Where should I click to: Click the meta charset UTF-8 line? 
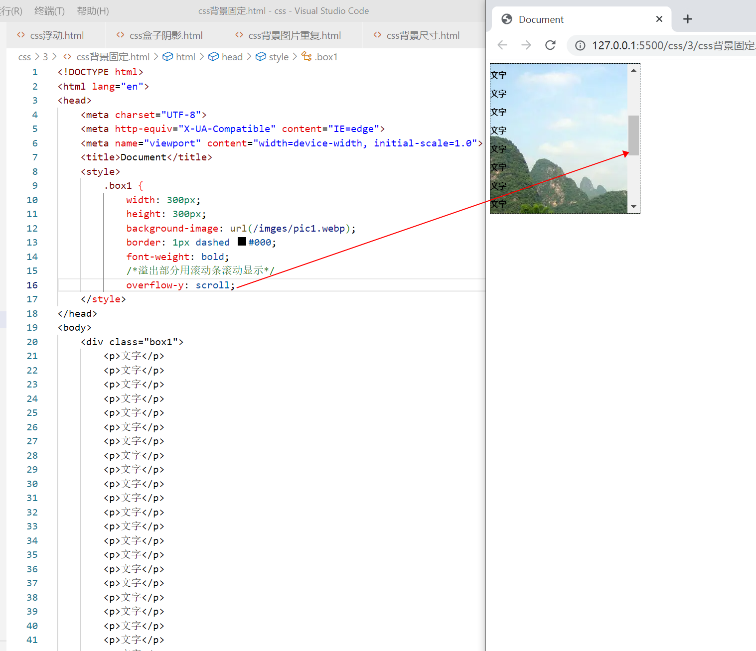click(144, 115)
